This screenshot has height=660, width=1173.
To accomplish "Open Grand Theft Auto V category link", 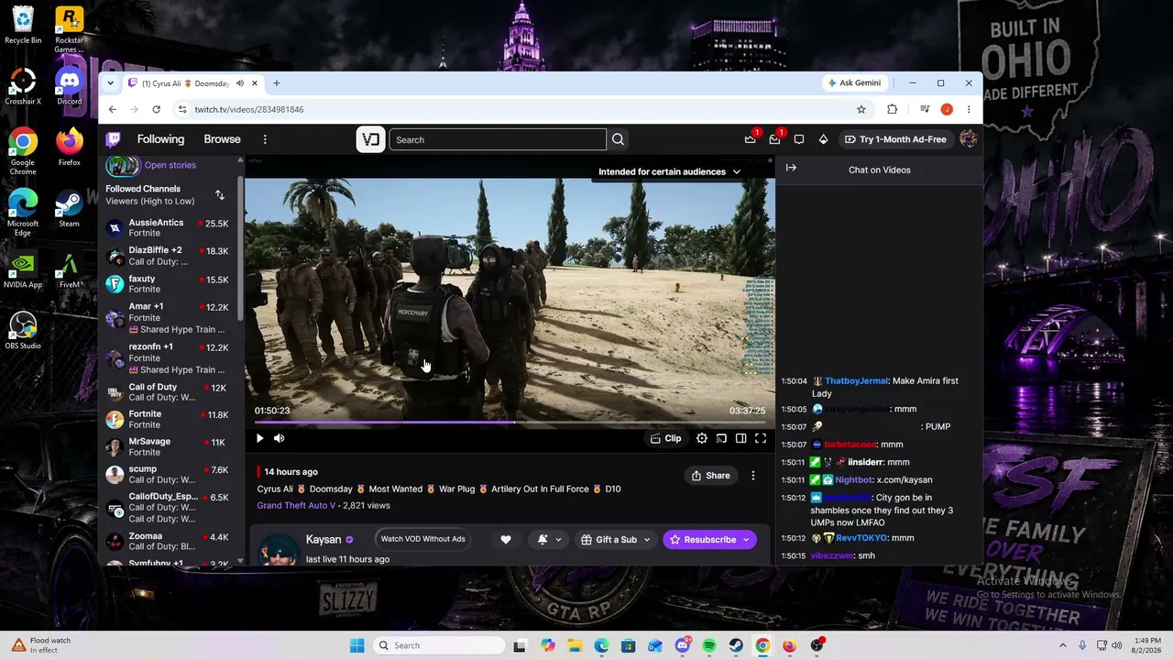I will (296, 505).
